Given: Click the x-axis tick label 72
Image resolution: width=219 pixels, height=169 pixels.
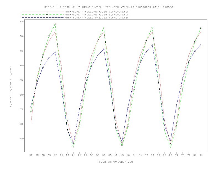Looking at the screenshot, I should 177,155.
